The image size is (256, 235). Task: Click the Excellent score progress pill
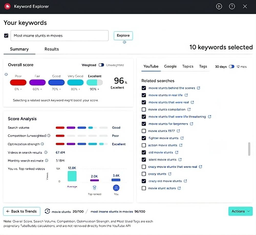point(94,82)
